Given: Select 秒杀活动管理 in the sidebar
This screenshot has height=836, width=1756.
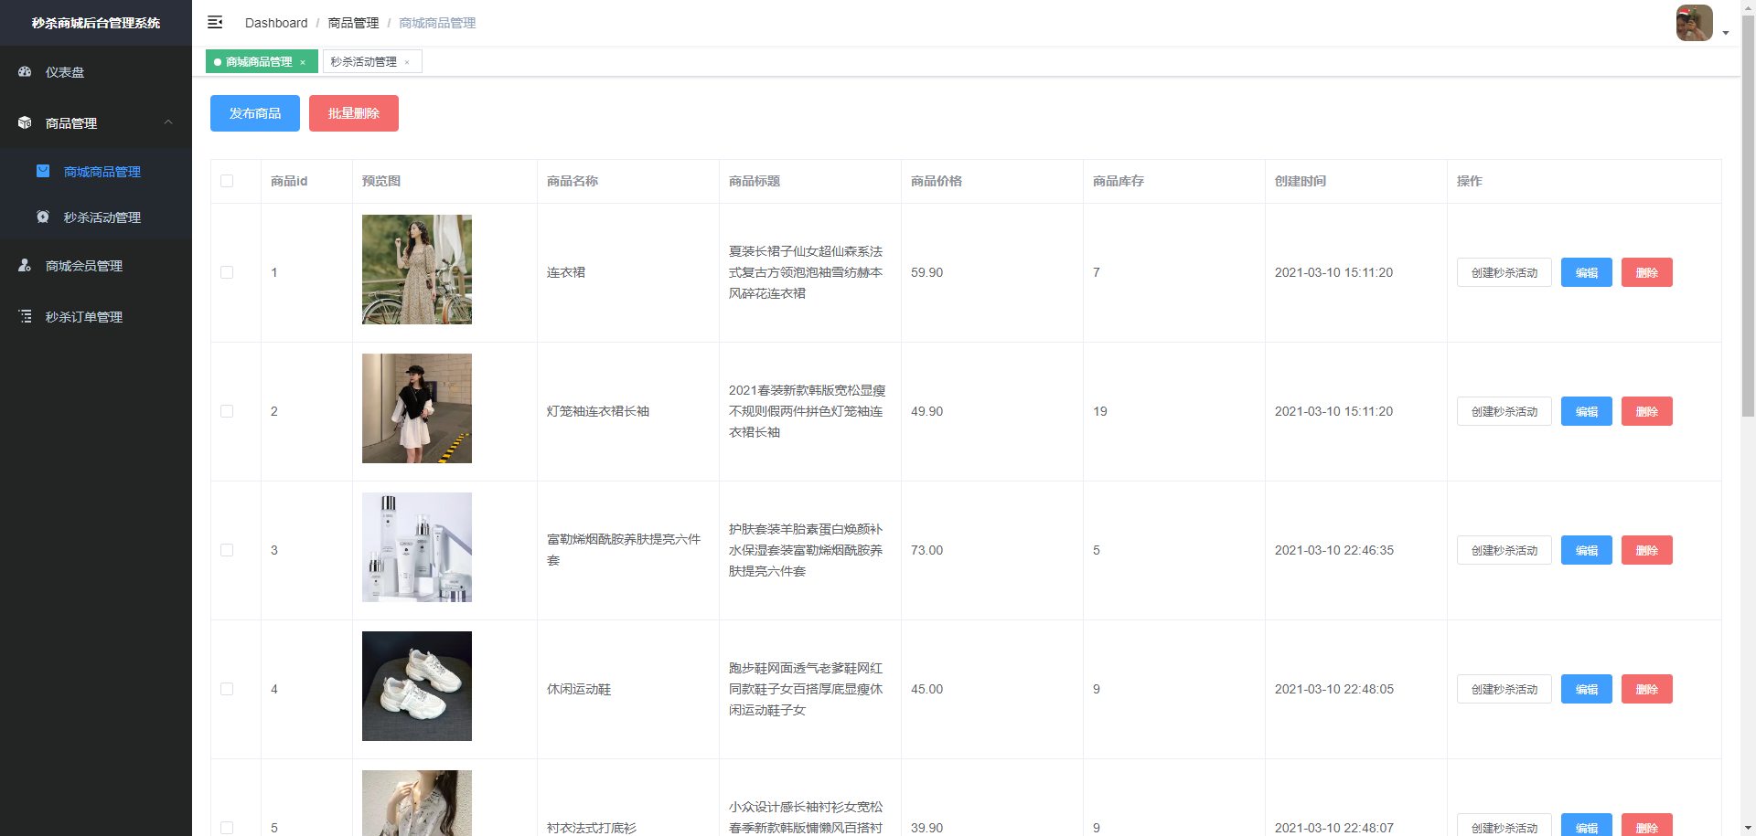Looking at the screenshot, I should pyautogui.click(x=96, y=217).
